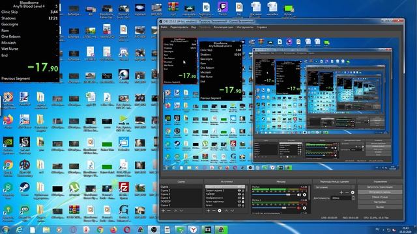Remove the selected scene with the minus icon
Screen dimensions: 417x234
(169, 211)
